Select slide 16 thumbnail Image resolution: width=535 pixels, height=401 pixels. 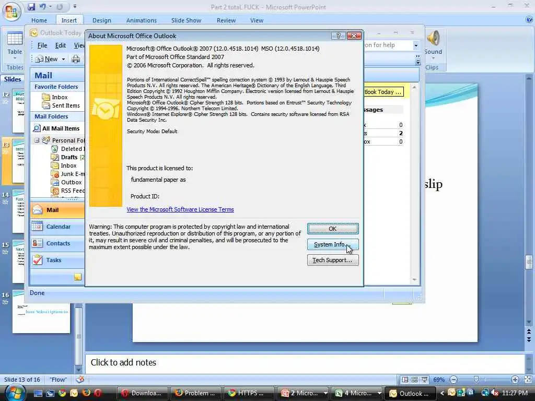(41, 312)
